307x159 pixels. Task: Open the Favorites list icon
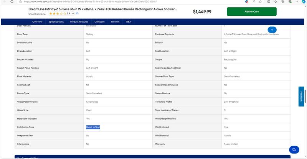click(x=276, y=2)
